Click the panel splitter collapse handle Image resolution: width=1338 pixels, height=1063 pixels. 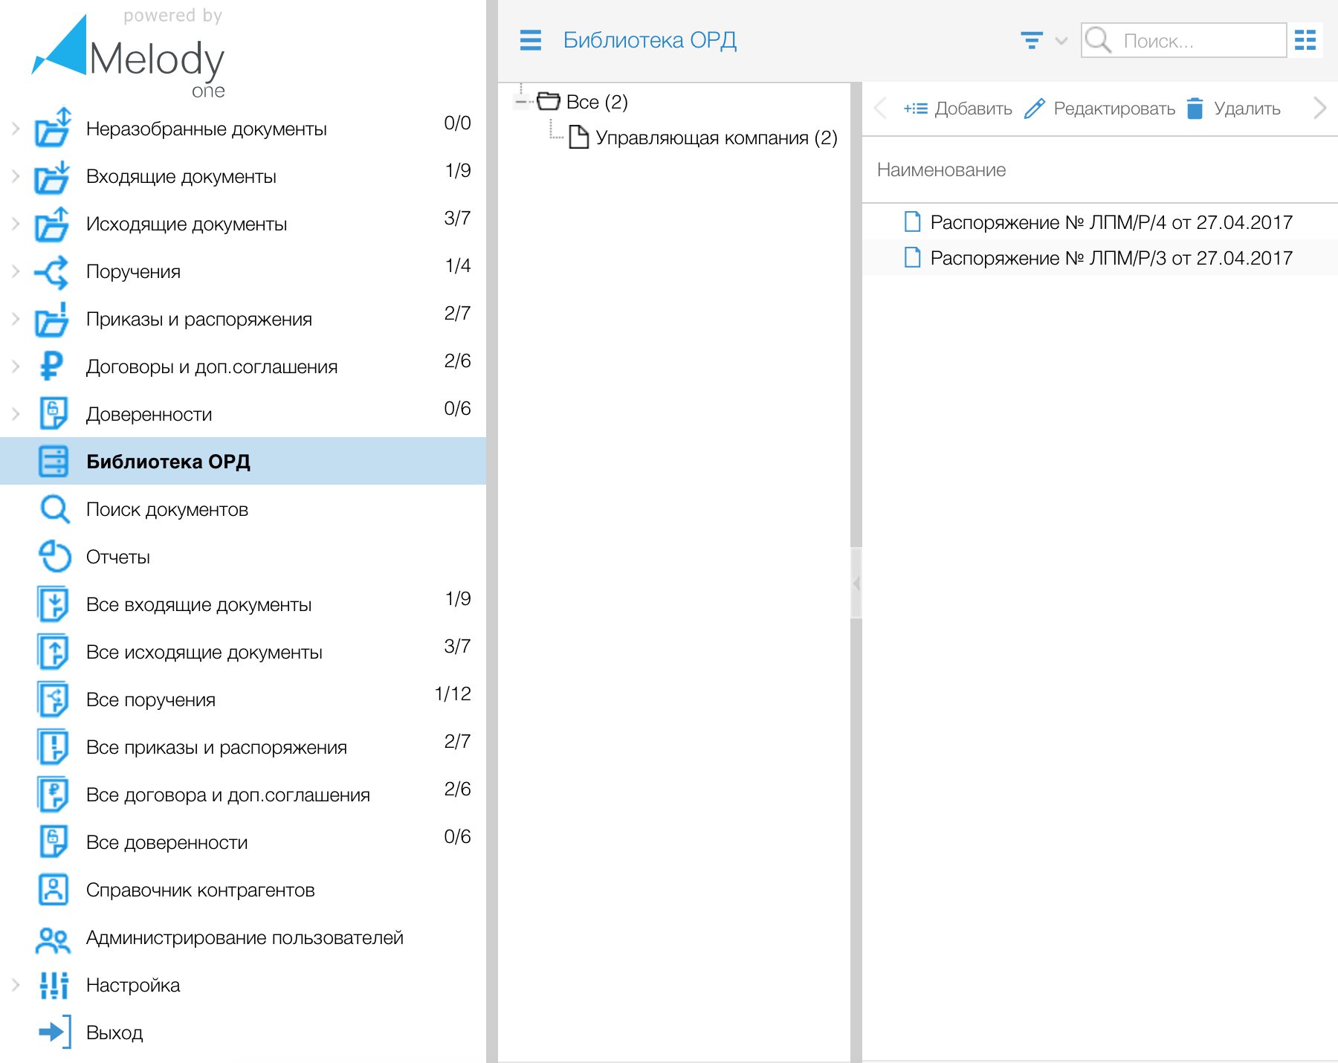856,584
